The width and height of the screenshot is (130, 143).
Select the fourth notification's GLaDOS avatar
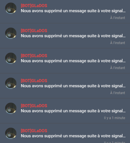11,83
